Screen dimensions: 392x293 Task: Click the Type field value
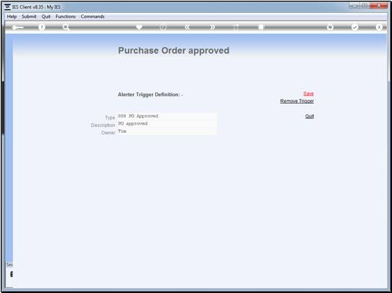pyautogui.click(x=167, y=116)
